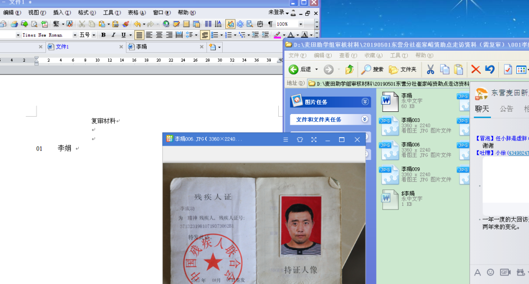
Task: Click the Print icon in word processor toolbar
Action: [x=14, y=24]
